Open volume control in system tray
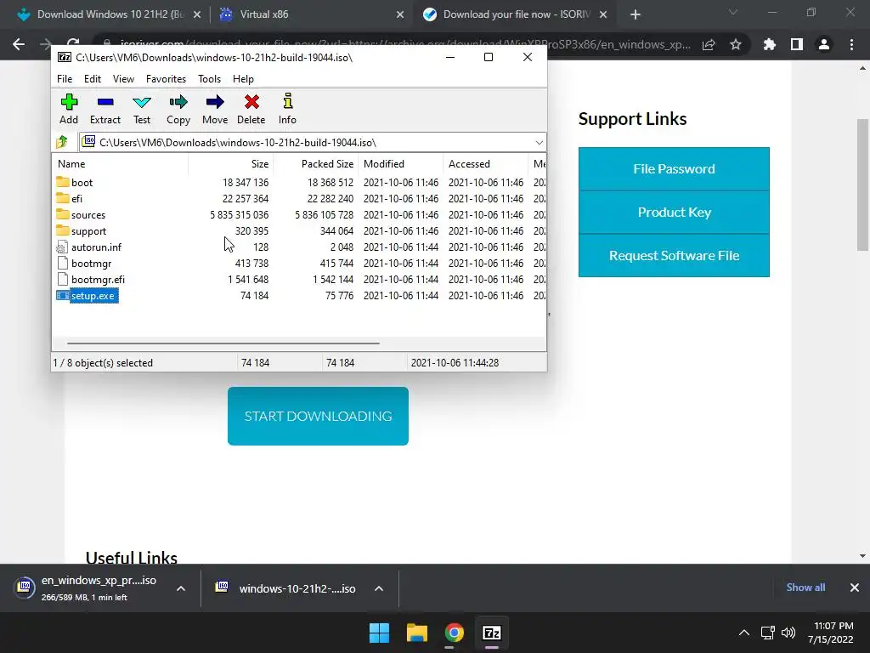This screenshot has height=653, width=870. click(788, 633)
